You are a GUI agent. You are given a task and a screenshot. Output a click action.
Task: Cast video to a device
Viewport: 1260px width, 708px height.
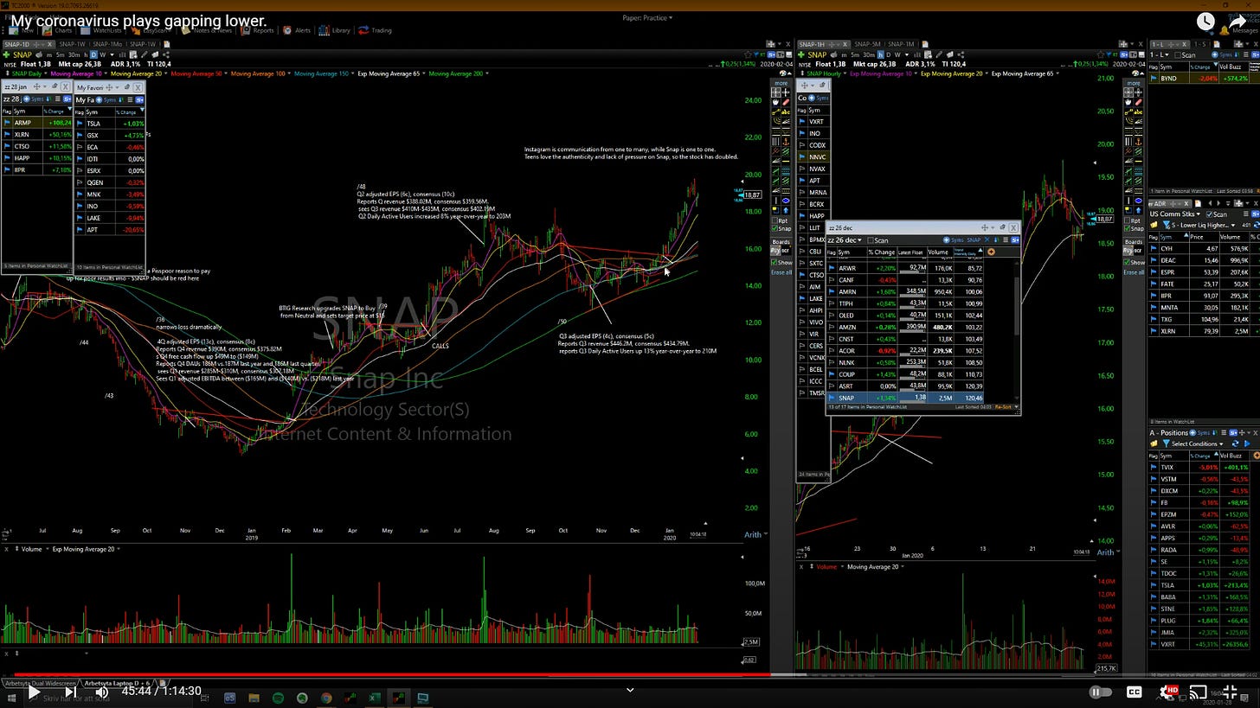(x=1199, y=692)
